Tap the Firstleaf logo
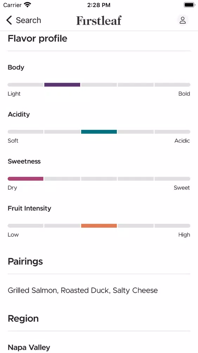This screenshot has width=198, height=353. point(99,20)
